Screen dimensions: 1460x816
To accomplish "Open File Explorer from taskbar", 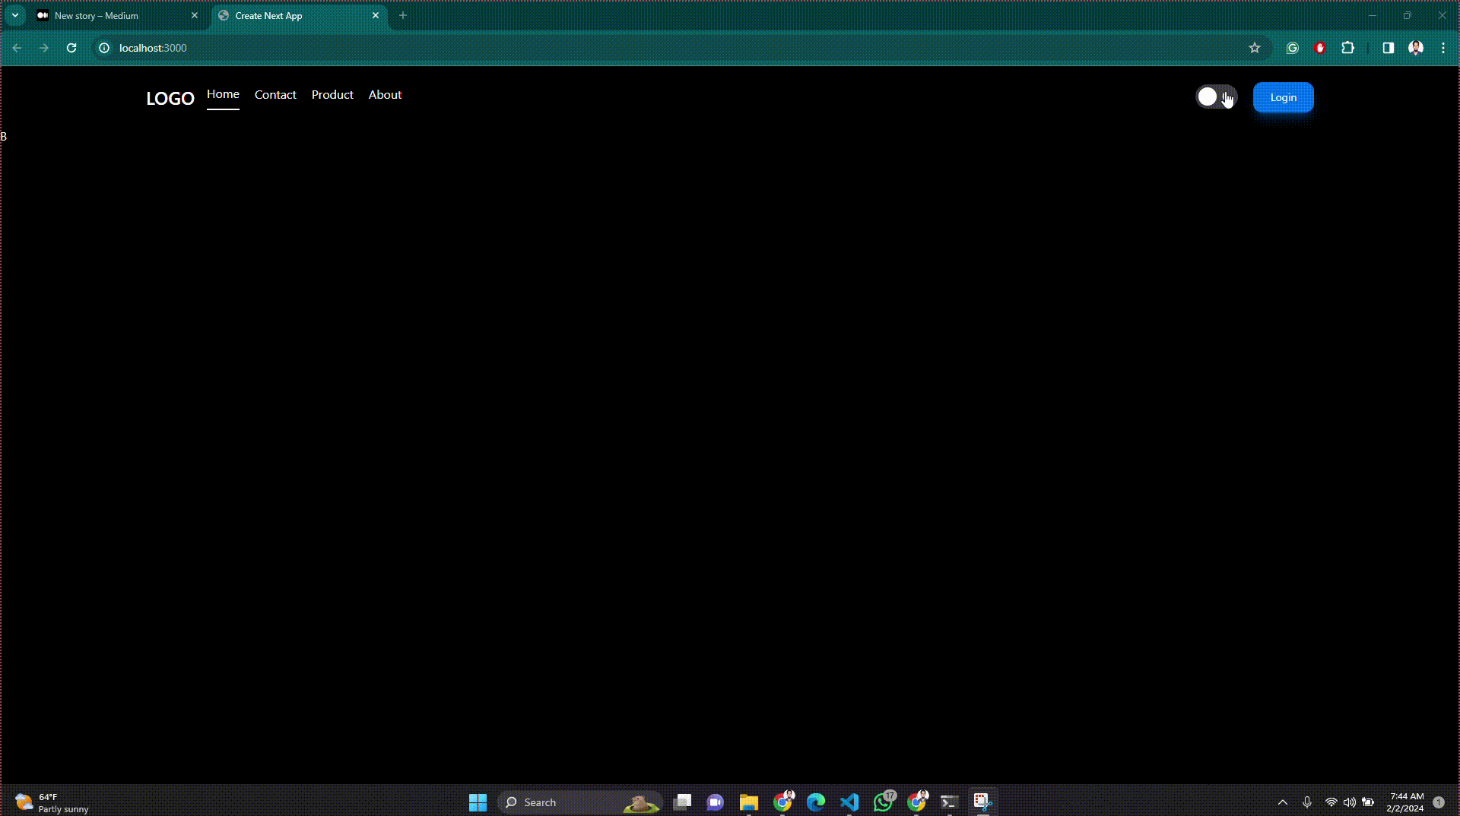I will (749, 802).
